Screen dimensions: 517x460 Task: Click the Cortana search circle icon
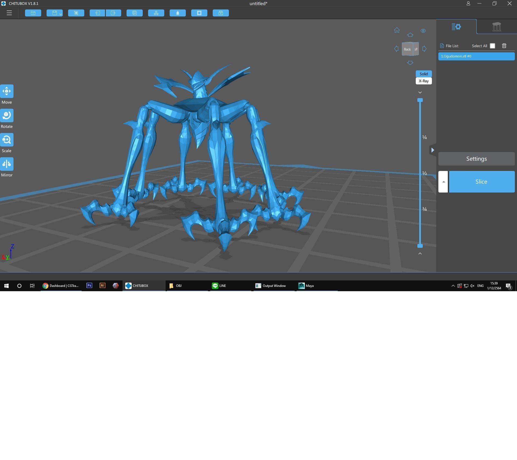(19, 286)
